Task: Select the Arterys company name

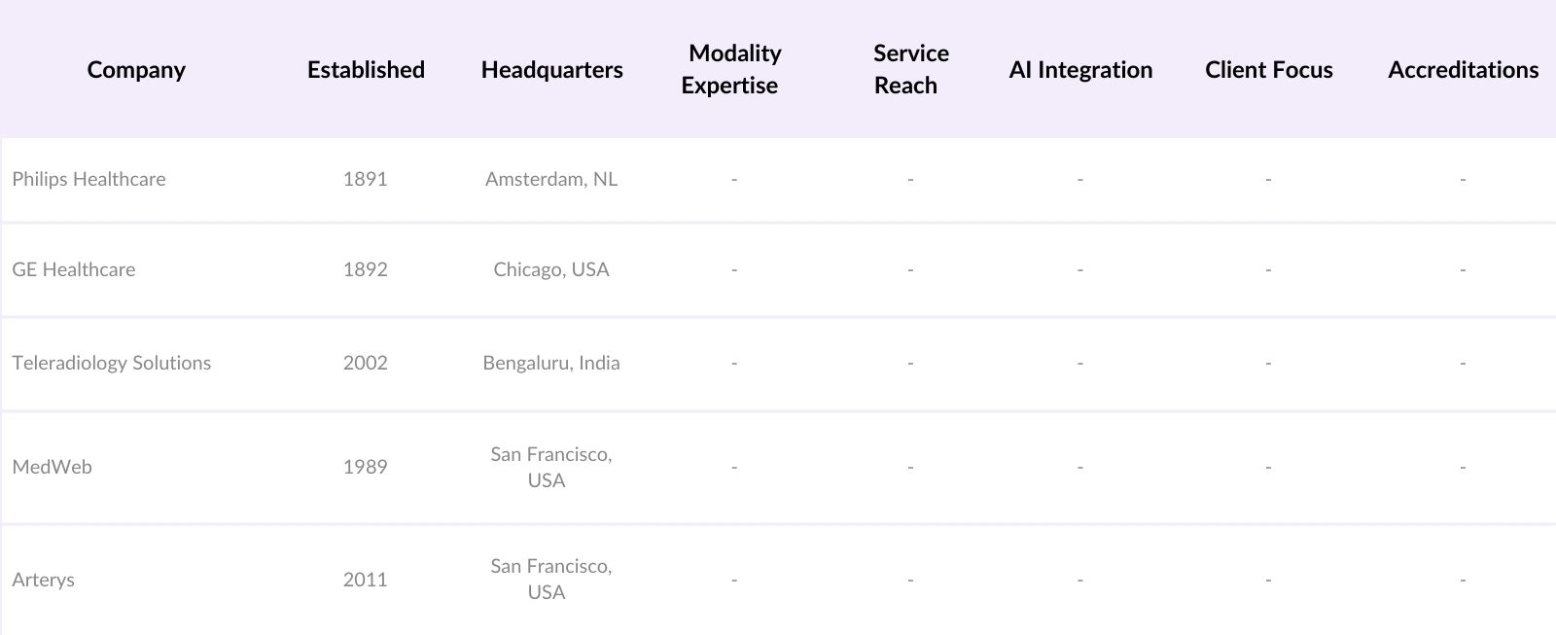Action: pos(43,580)
